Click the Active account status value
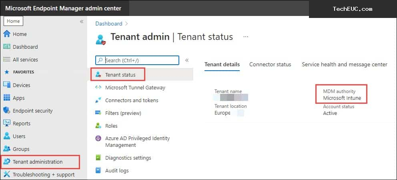 click(x=330, y=113)
